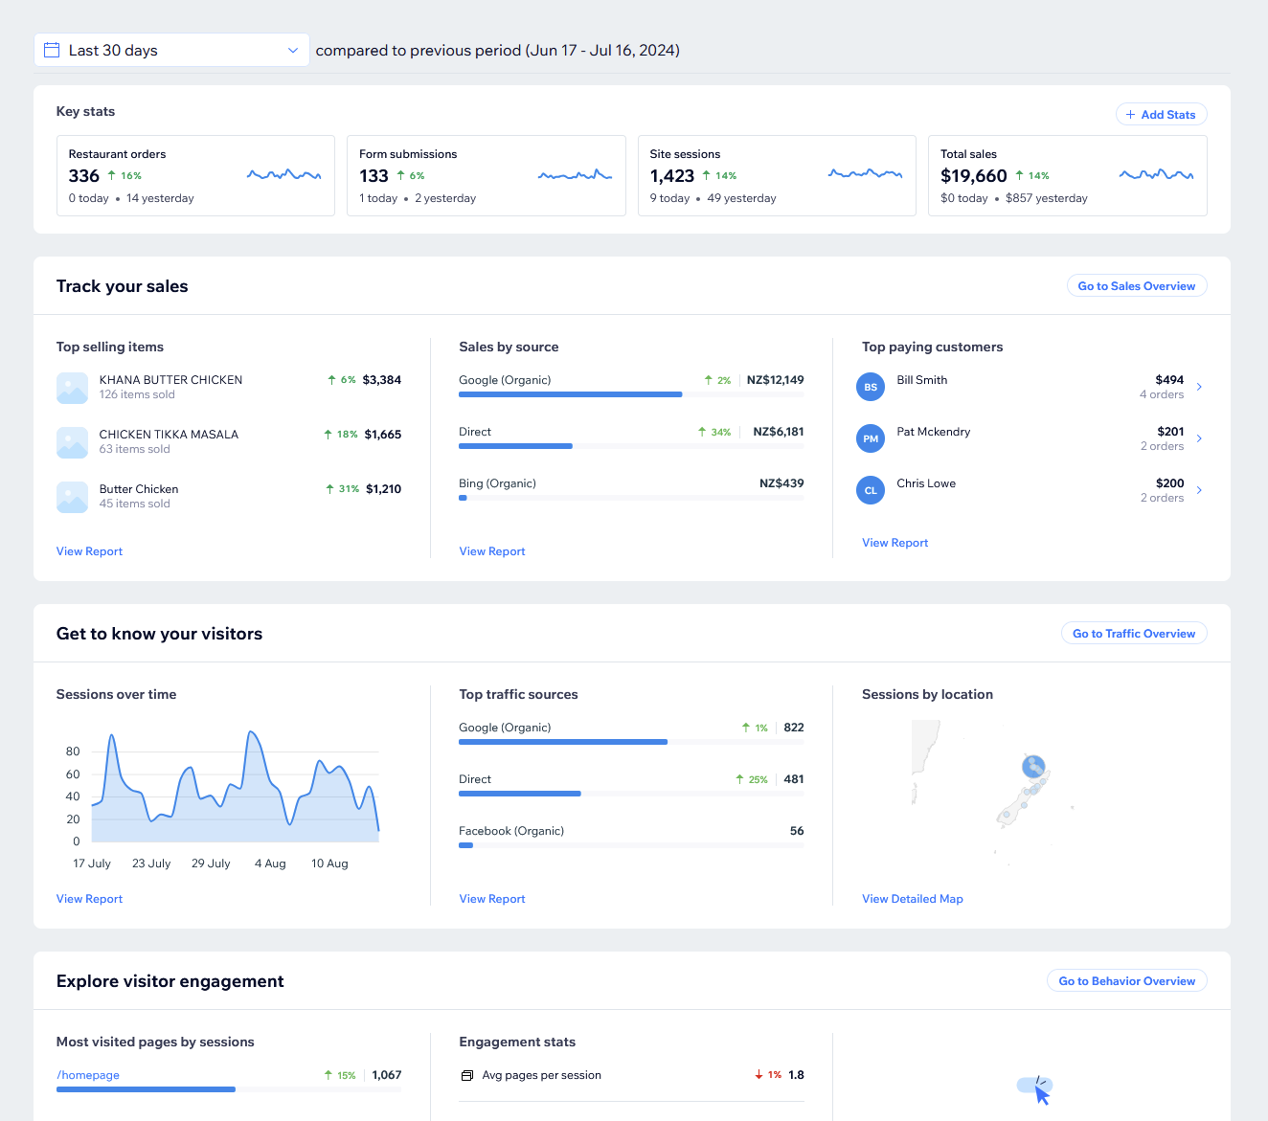This screenshot has height=1121, width=1268.
Task: Click the NZ$6,181 Direct sales amount
Action: tap(779, 432)
